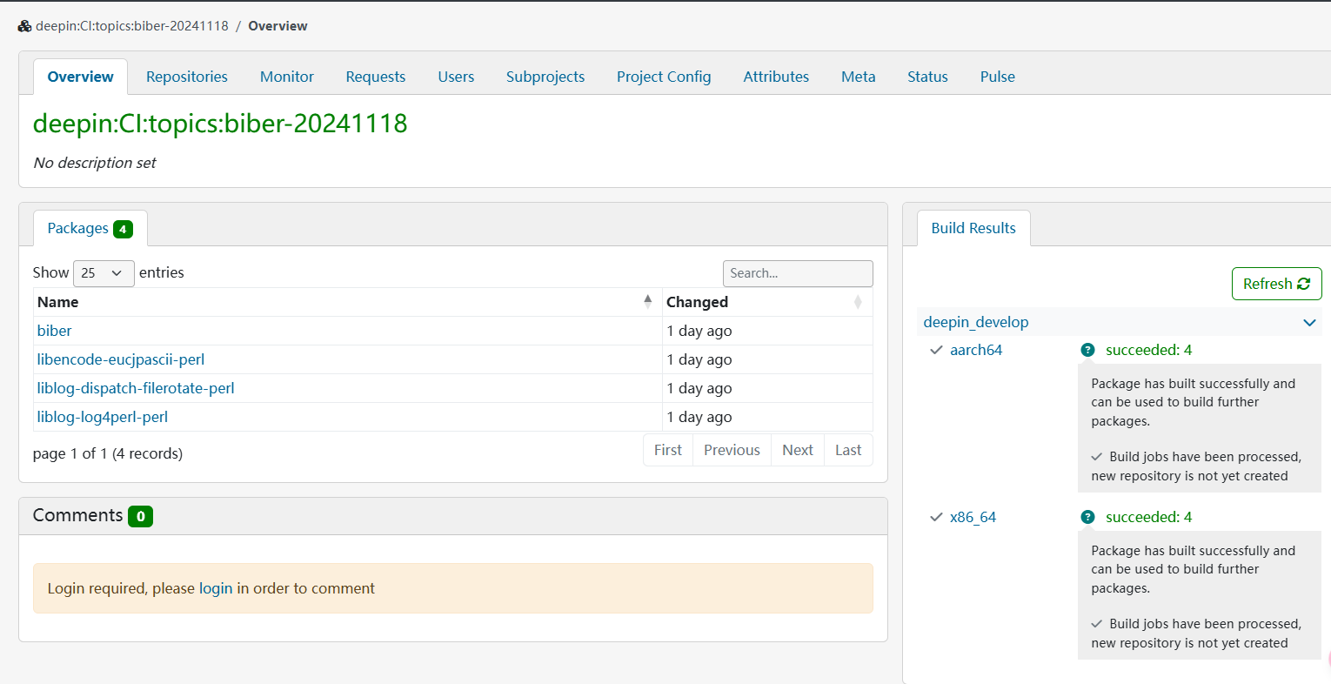This screenshot has height=684, width=1331.
Task: Refresh the build results
Action: 1276,284
